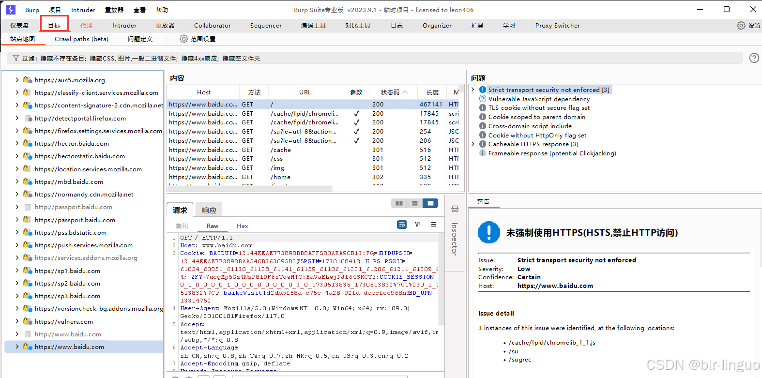Viewport: 762px width, 378px height.
Task: Open the Collaborator tab
Action: 213,26
